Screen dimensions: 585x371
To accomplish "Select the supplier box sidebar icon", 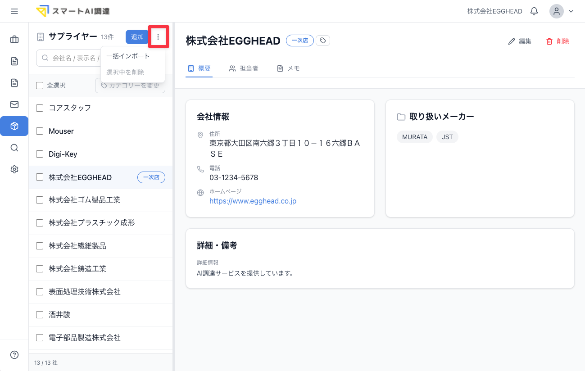I will (x=14, y=126).
